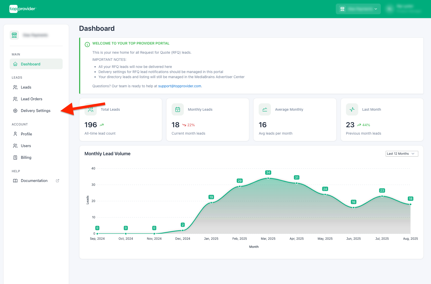431x284 pixels.
Task: Click the info icon in welcome banner
Action: 87,45
